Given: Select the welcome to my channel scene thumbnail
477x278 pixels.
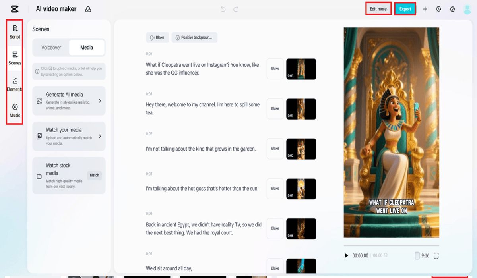Looking at the screenshot, I should pos(301,109).
